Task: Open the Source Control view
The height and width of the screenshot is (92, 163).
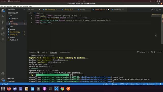Action: (3, 22)
